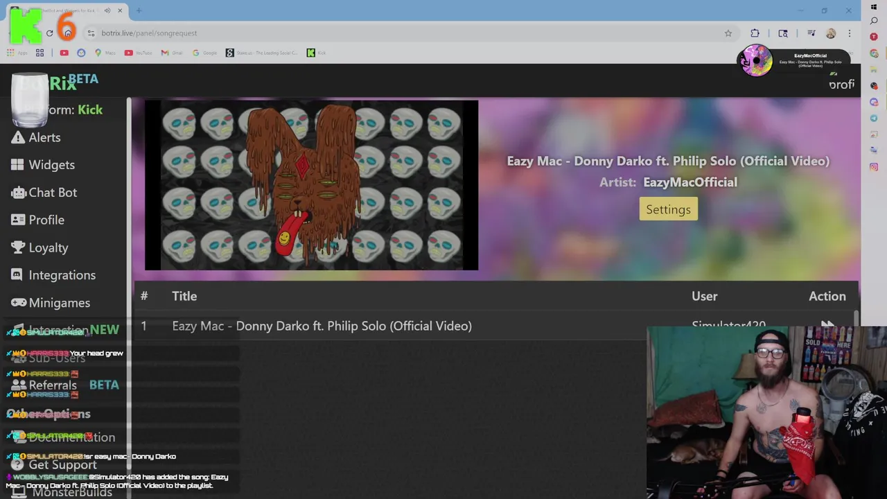The image size is (887, 499).
Task: Open Integrations in the sidebar
Action: [53, 275]
